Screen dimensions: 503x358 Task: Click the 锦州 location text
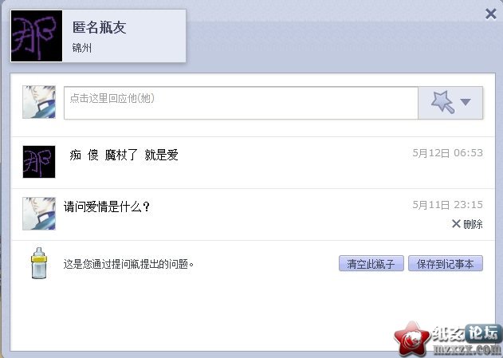82,48
